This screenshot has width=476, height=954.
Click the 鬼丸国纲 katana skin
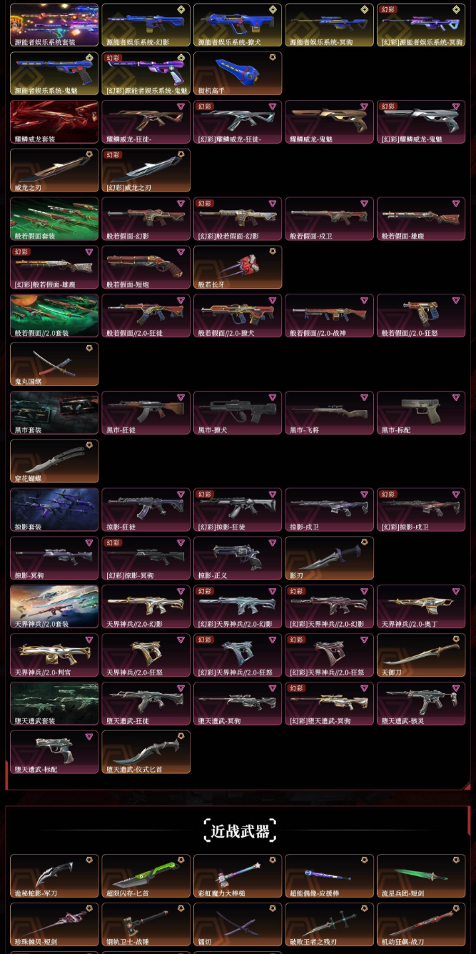tap(54, 364)
